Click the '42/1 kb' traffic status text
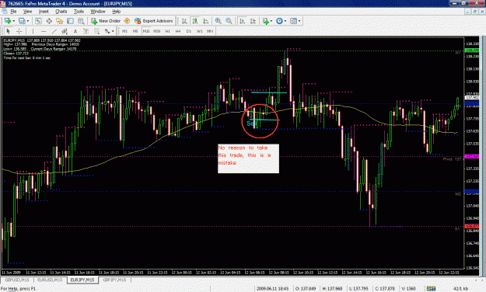Screen dimensions: 486x292 (460, 289)
